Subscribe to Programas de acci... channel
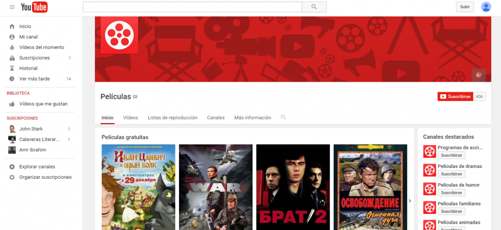Image resolution: width=501 pixels, height=230 pixels. [x=452, y=155]
